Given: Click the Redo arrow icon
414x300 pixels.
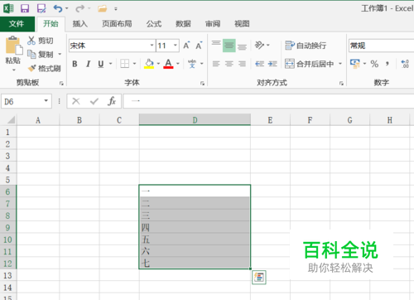Looking at the screenshot, I should pyautogui.click(x=80, y=8).
